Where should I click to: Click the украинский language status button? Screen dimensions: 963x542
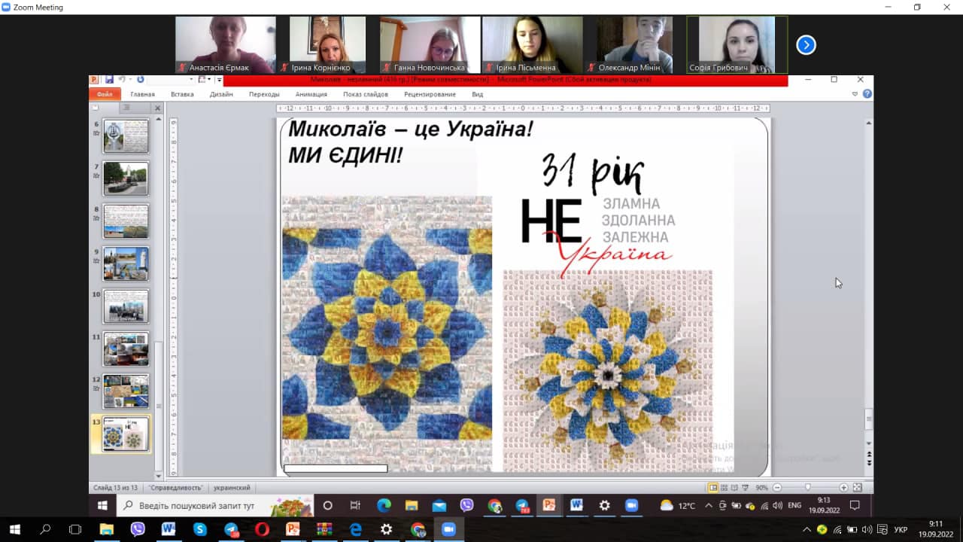point(232,488)
